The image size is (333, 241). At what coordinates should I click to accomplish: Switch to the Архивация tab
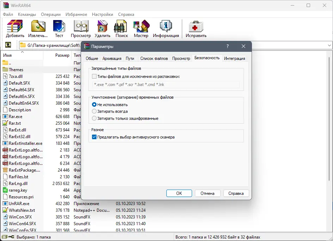(x=112, y=58)
